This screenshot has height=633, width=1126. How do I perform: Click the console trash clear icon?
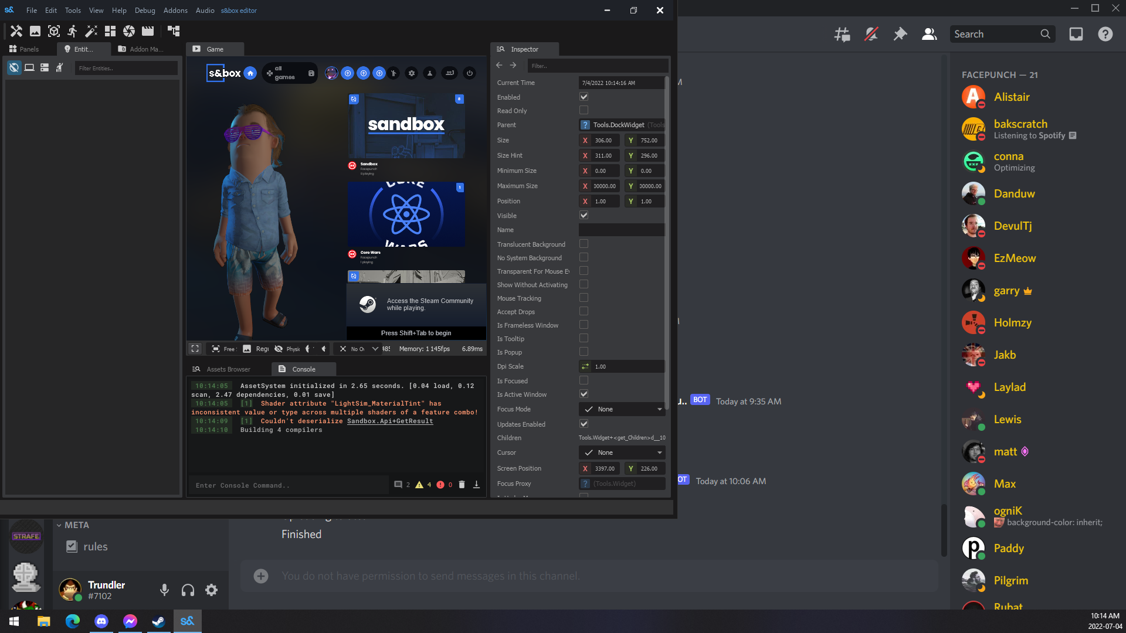pyautogui.click(x=462, y=485)
